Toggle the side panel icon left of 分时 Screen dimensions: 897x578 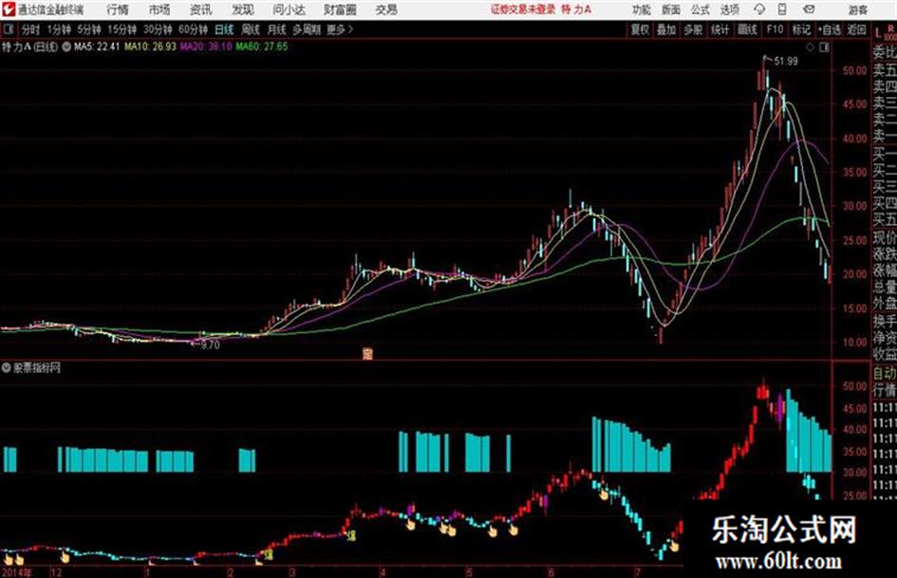[8, 29]
